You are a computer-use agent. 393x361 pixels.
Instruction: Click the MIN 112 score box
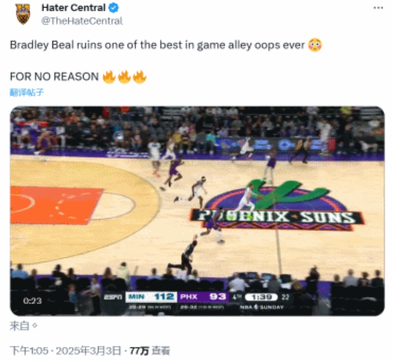click(151, 297)
